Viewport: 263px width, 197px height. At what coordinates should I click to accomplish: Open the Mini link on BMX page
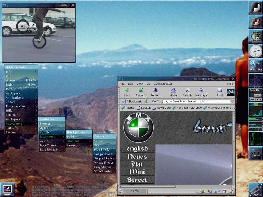pyautogui.click(x=137, y=172)
